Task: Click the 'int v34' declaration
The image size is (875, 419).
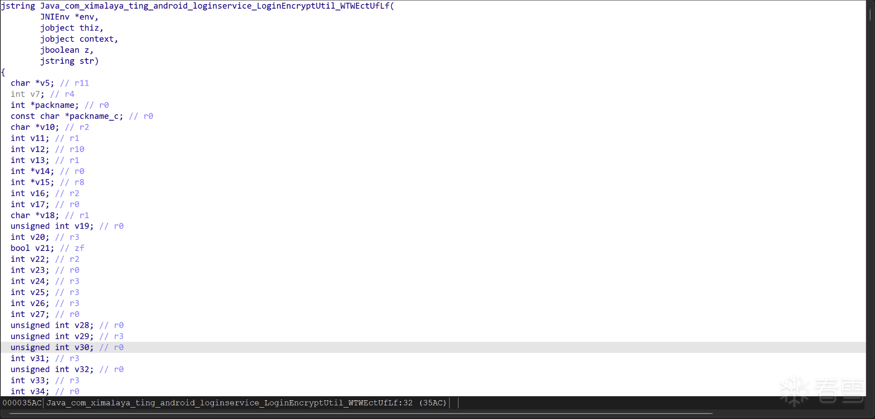Action: 30,391
